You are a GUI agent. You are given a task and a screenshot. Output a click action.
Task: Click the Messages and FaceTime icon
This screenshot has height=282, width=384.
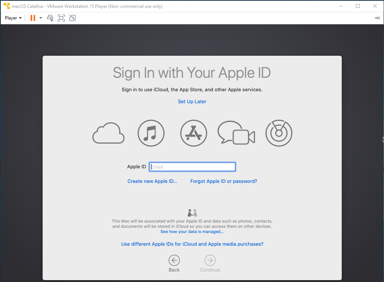236,132
